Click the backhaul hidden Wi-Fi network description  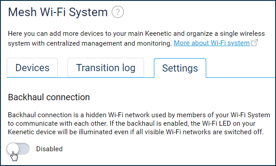[139, 123]
